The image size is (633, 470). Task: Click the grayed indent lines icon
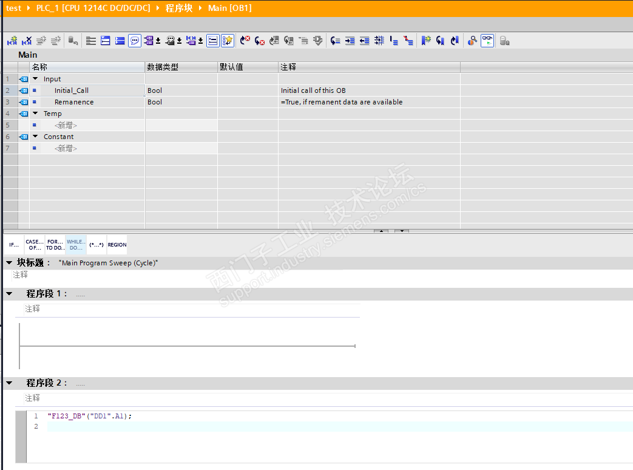coord(303,41)
